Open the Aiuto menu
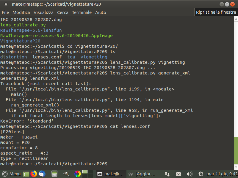 (101, 12)
